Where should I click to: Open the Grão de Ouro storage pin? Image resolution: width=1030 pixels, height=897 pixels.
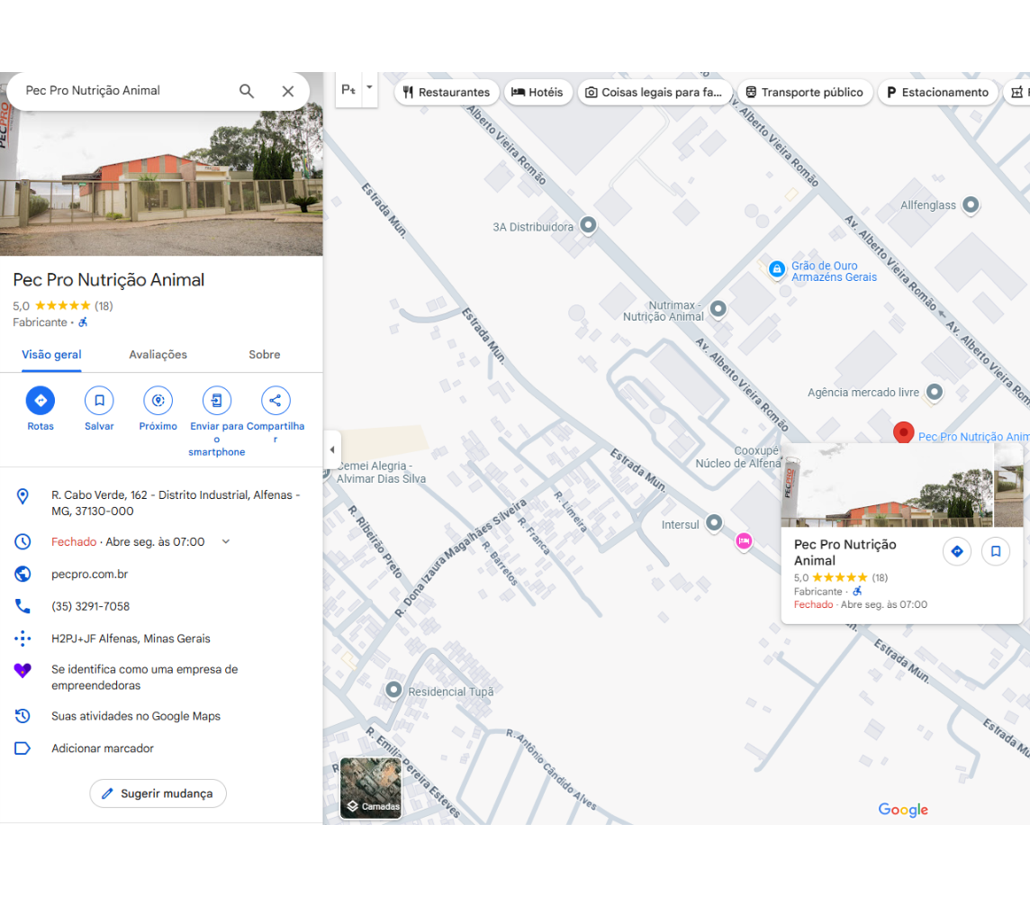(x=777, y=268)
